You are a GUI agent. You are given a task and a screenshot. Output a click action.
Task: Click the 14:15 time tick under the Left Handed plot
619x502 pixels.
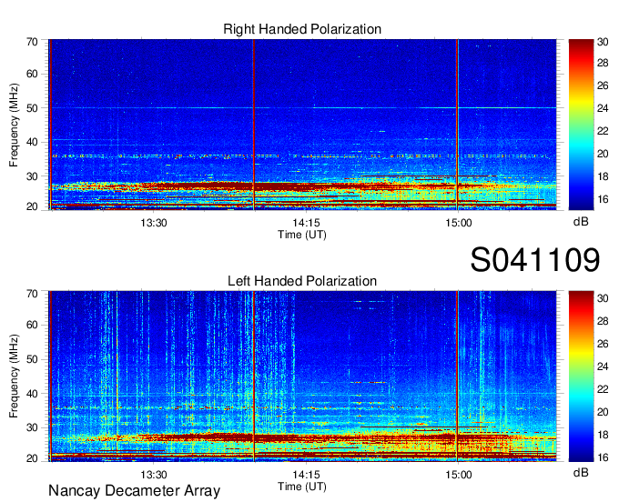[x=306, y=475]
